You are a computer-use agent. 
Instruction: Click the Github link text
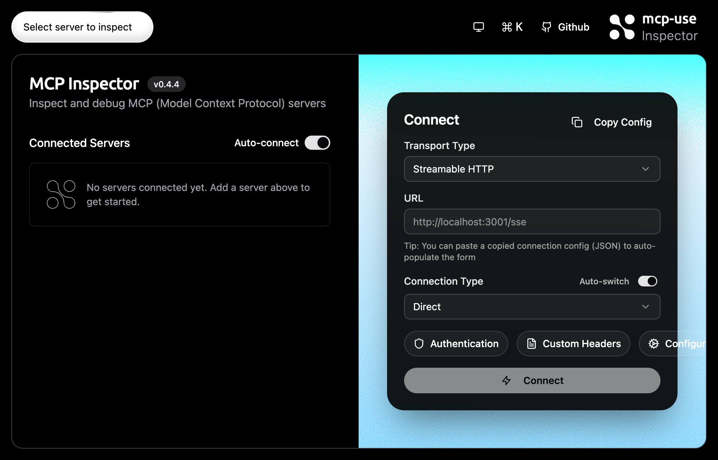point(573,27)
